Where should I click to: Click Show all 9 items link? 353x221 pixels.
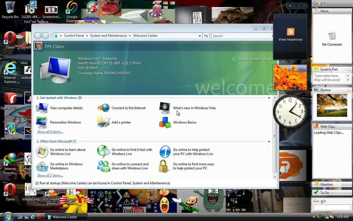(50, 132)
